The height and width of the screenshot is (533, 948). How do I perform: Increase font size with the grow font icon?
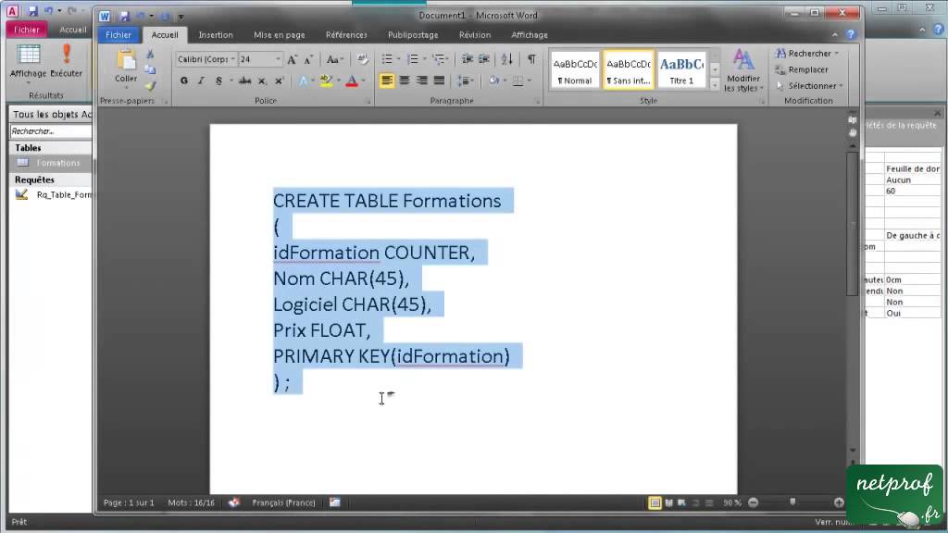[292, 59]
